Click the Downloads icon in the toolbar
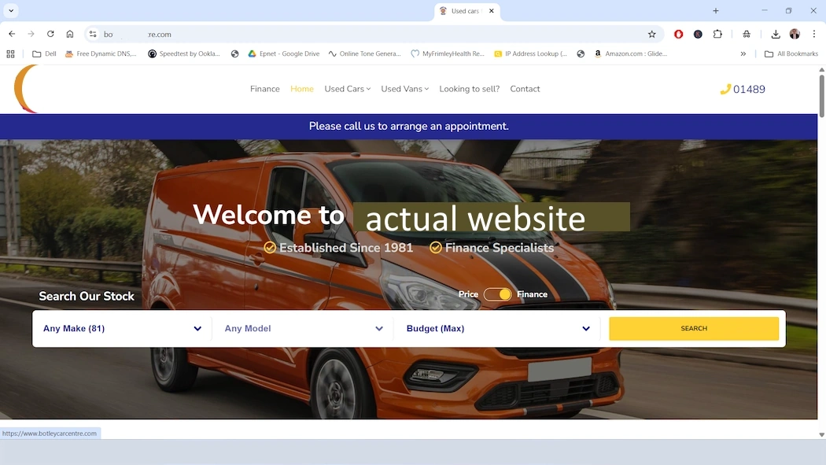Viewport: 826px width, 465px height. point(775,34)
